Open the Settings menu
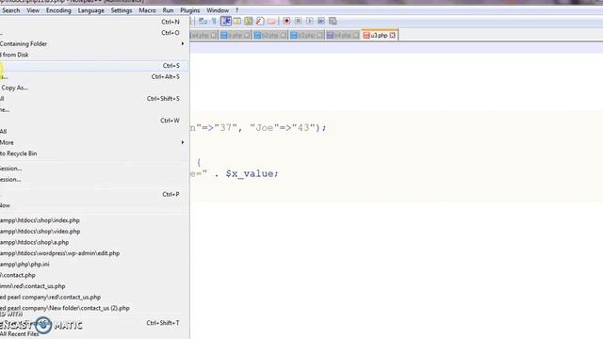Viewport: 603px width, 339px height. pyautogui.click(x=122, y=10)
